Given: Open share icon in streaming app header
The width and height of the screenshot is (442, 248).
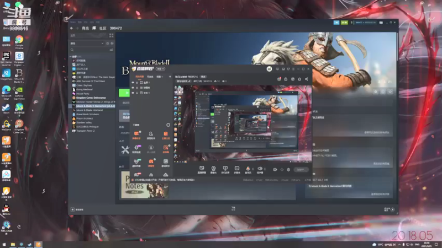Looking at the screenshot, I should [x=307, y=79].
